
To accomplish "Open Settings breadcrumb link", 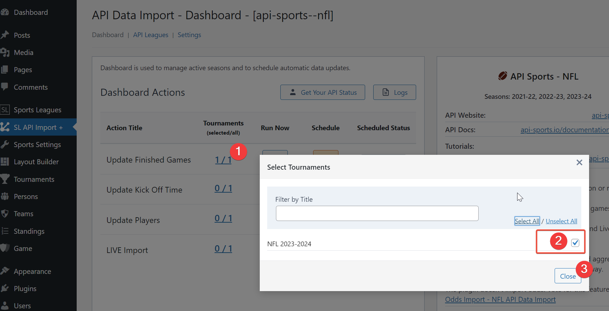I will pos(189,35).
